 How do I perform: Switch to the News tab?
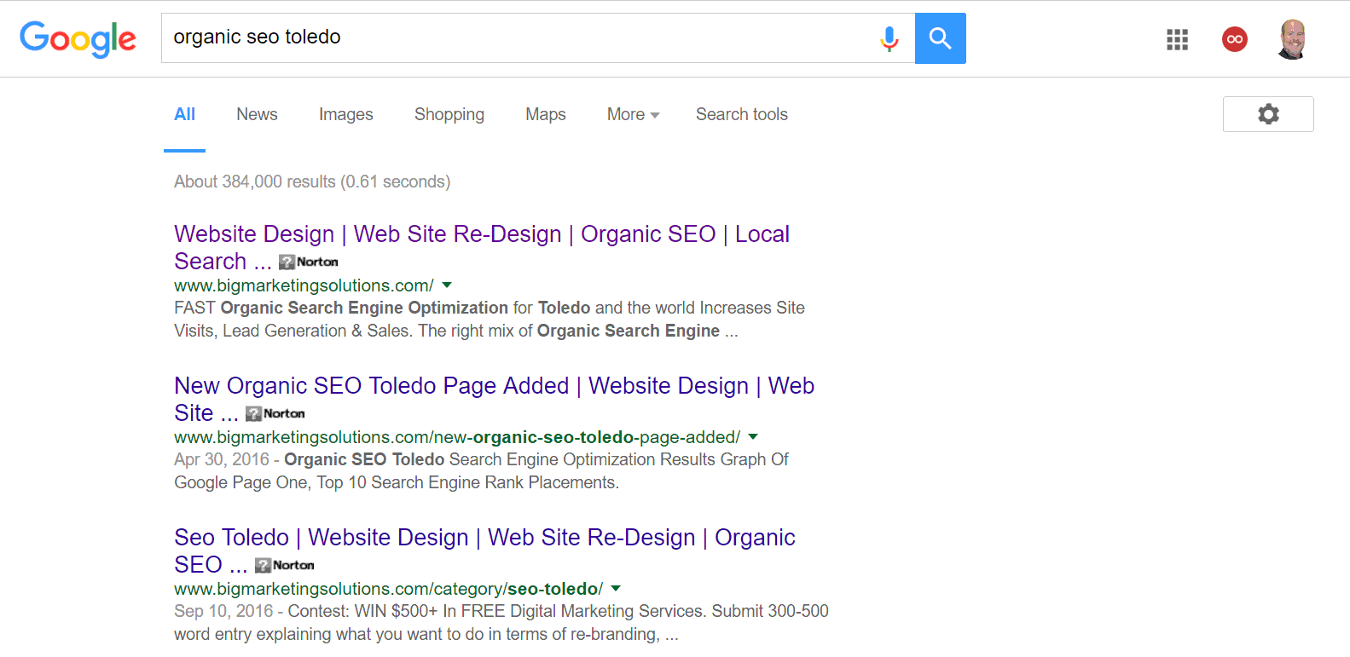click(257, 114)
